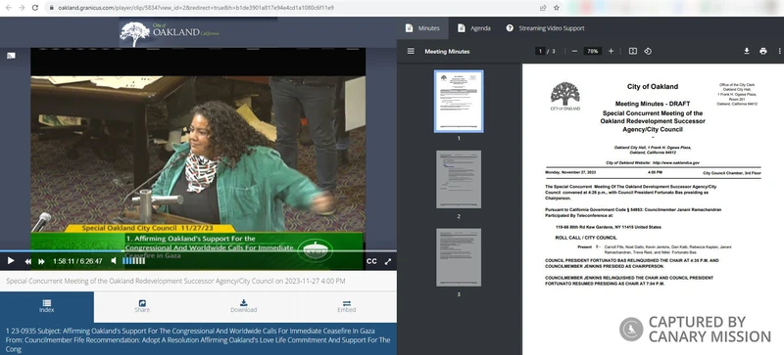The height and width of the screenshot is (355, 784).
Task: Enter fullscreen video mode
Action: [x=387, y=261]
